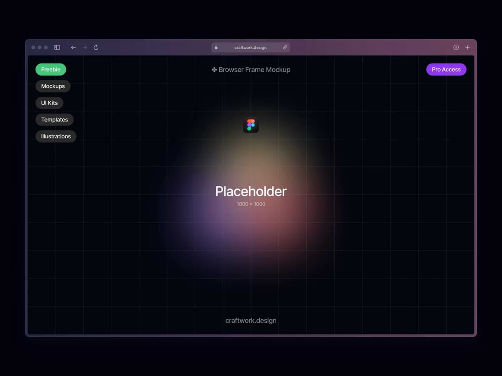Reload the page with the refresh icon
The width and height of the screenshot is (502, 376).
[x=96, y=48]
